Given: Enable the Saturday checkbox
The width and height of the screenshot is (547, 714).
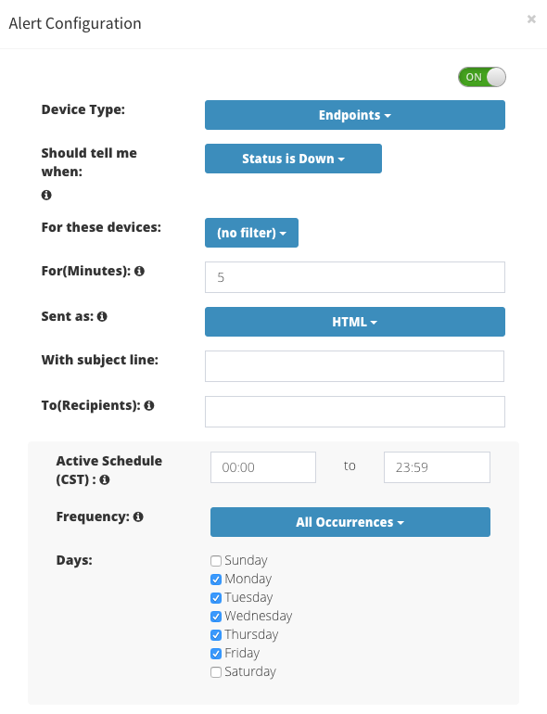Looking at the screenshot, I should click(x=216, y=672).
